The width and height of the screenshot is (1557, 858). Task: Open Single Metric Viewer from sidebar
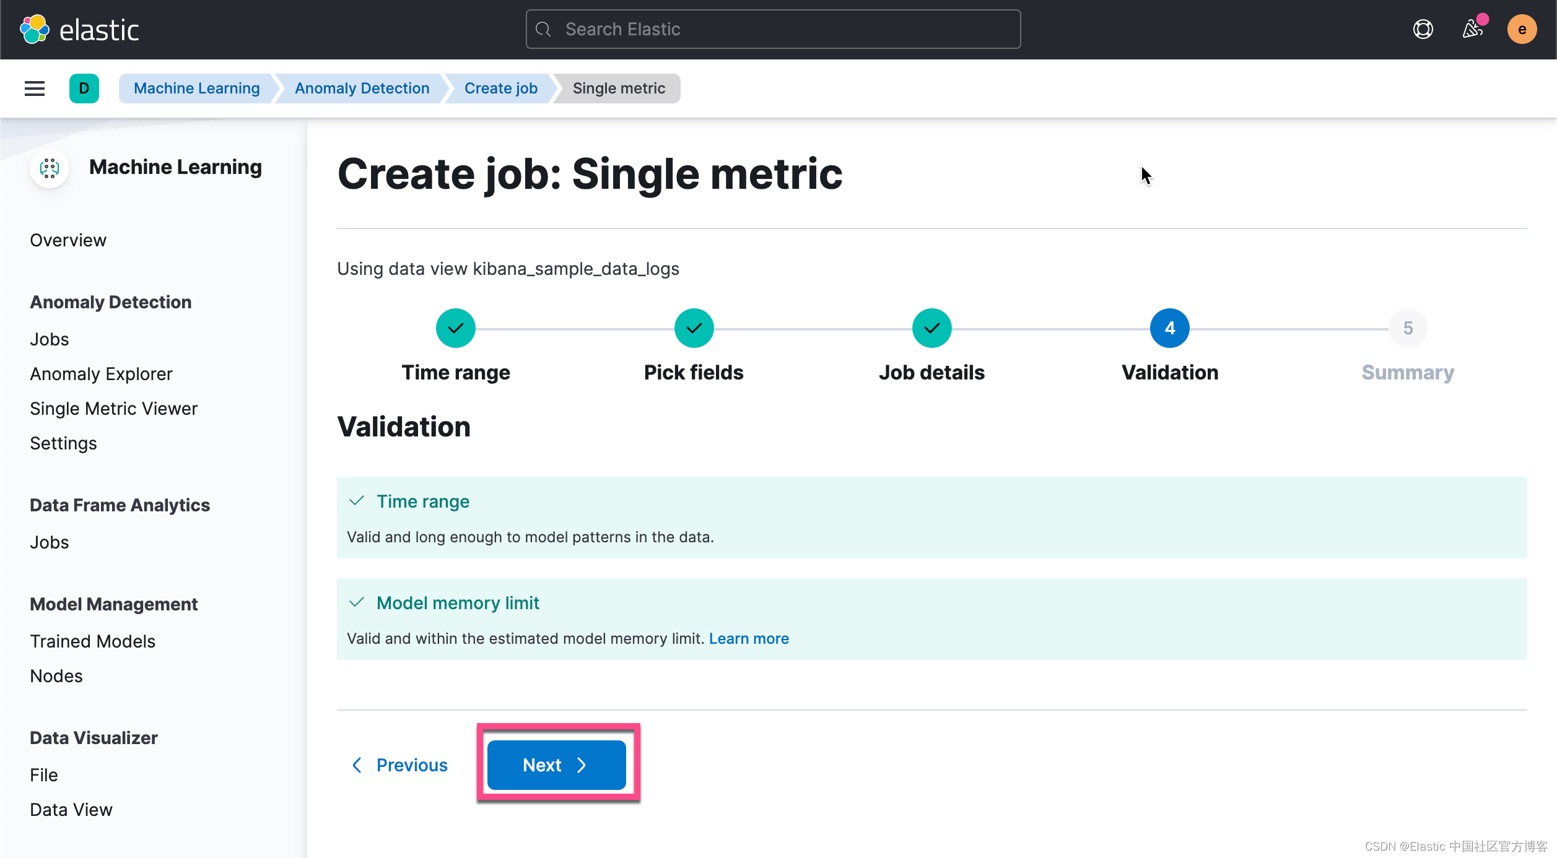113,409
